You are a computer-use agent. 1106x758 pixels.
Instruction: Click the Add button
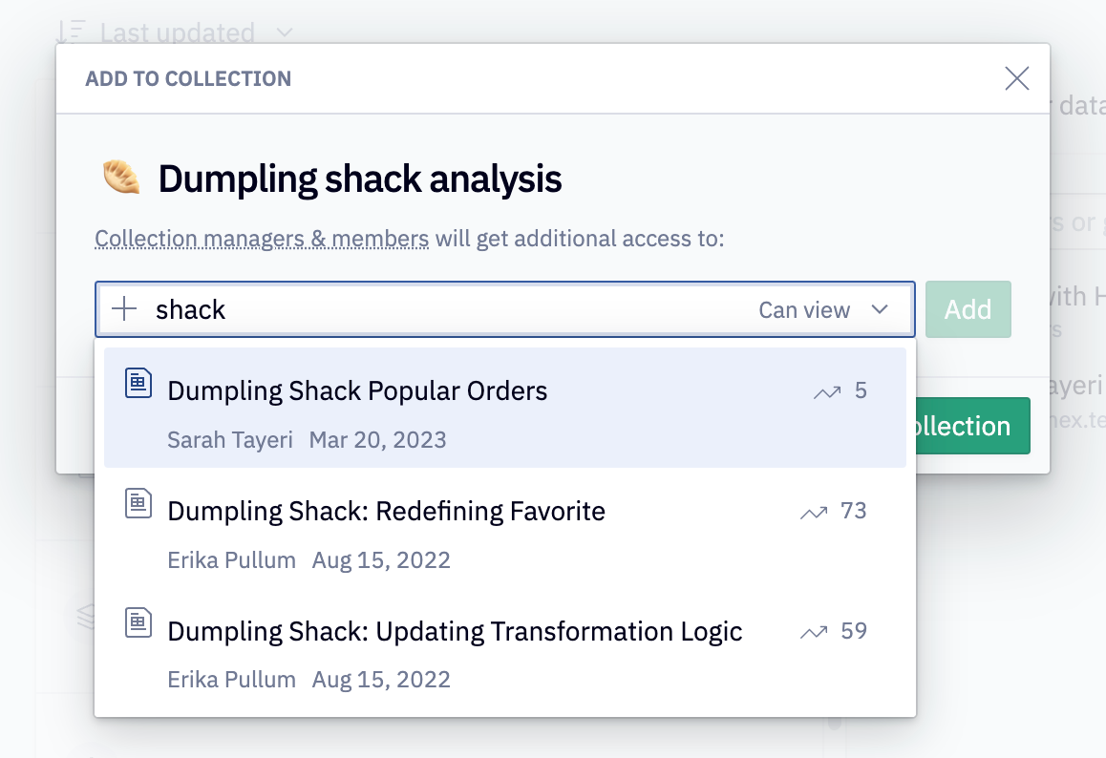[x=968, y=308]
